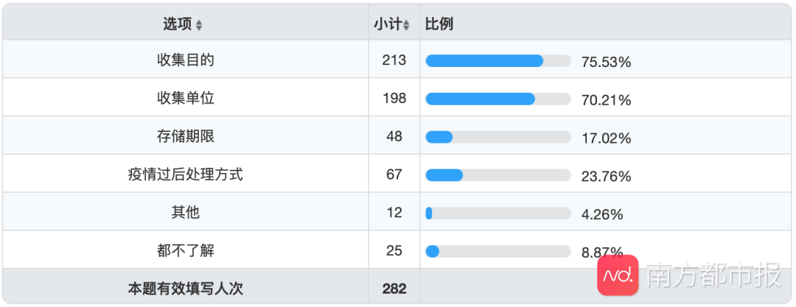Screen dimensions: 796x307
Task: Click the sort arrows beside 小计 header
Action: 406,25
